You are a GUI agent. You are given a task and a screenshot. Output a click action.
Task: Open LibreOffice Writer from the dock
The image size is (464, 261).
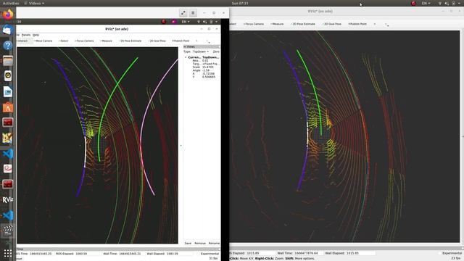click(x=8, y=92)
